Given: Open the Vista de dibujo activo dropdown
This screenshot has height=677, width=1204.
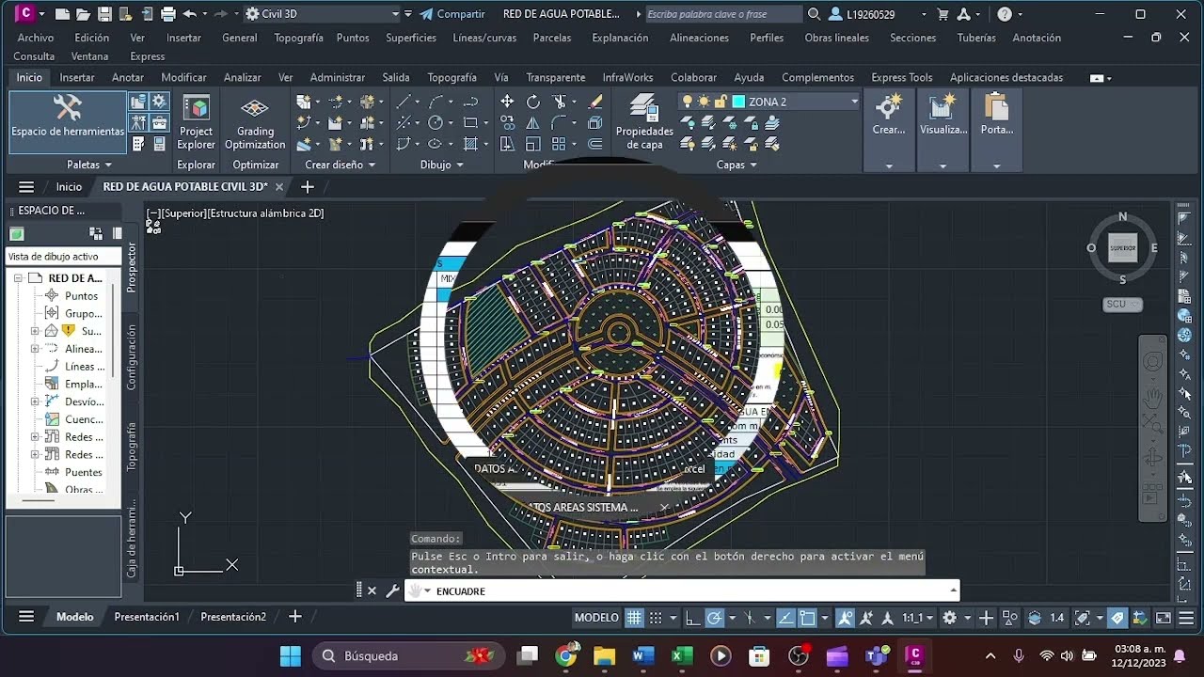Looking at the screenshot, I should pos(64,257).
